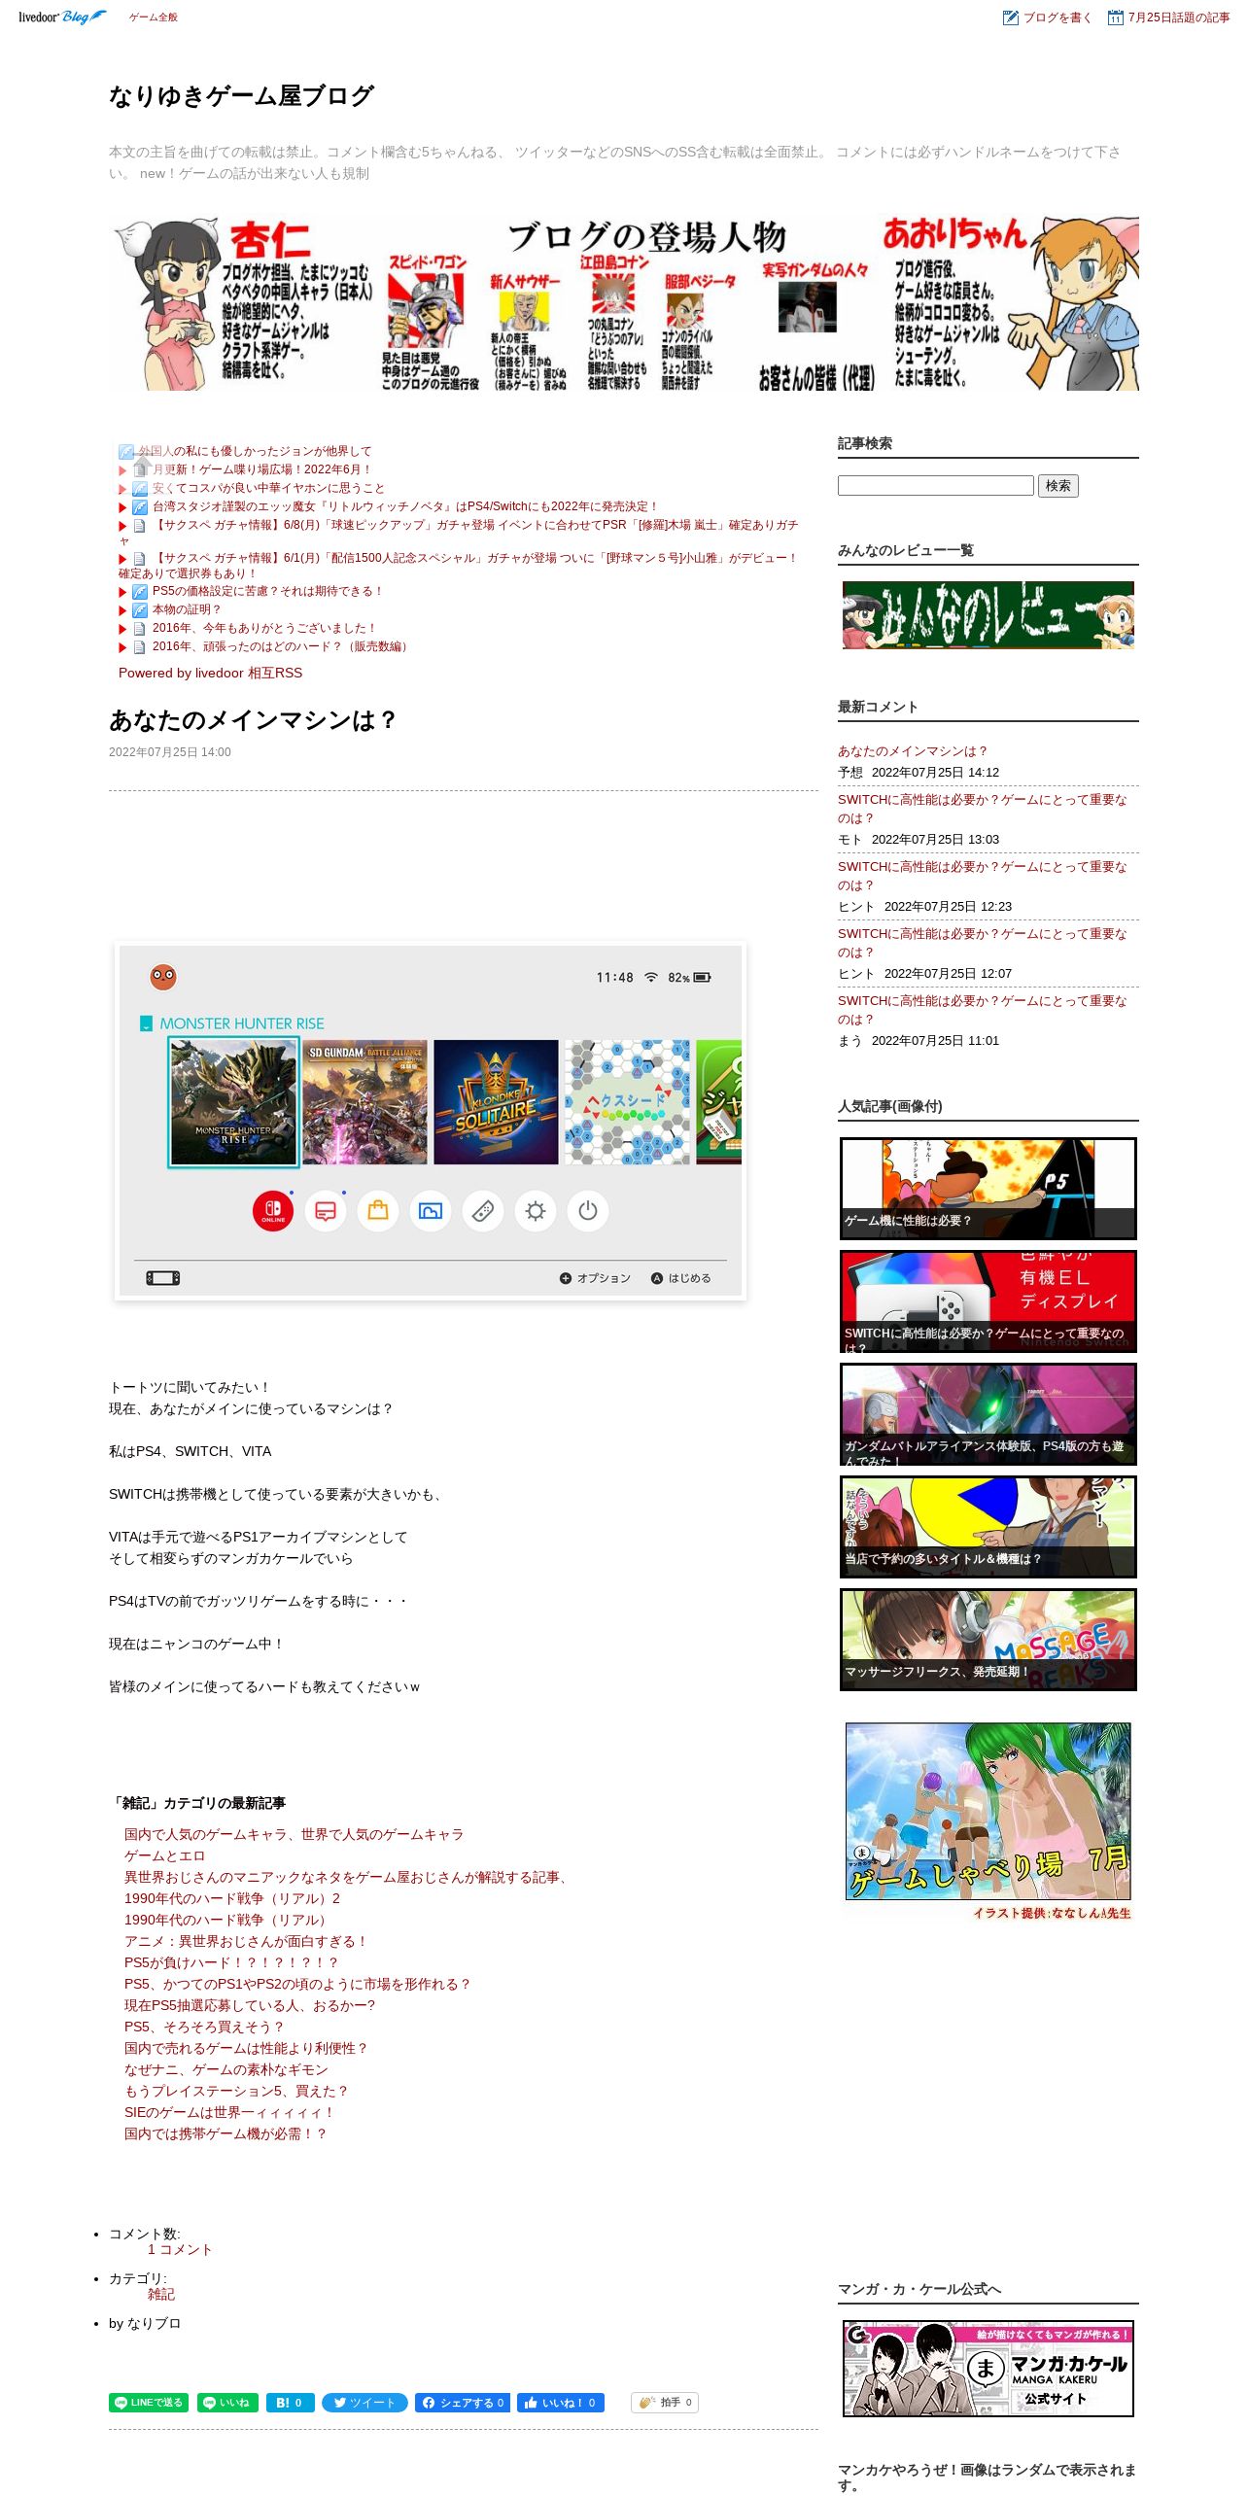The image size is (1248, 2496).
Task: Open link アニメ：異世界おじさんが面白すぎる！
Action: pyautogui.click(x=246, y=1941)
